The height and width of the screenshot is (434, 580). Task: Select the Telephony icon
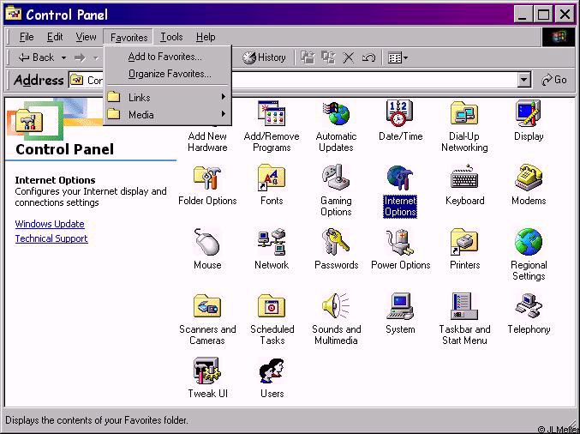click(x=529, y=306)
